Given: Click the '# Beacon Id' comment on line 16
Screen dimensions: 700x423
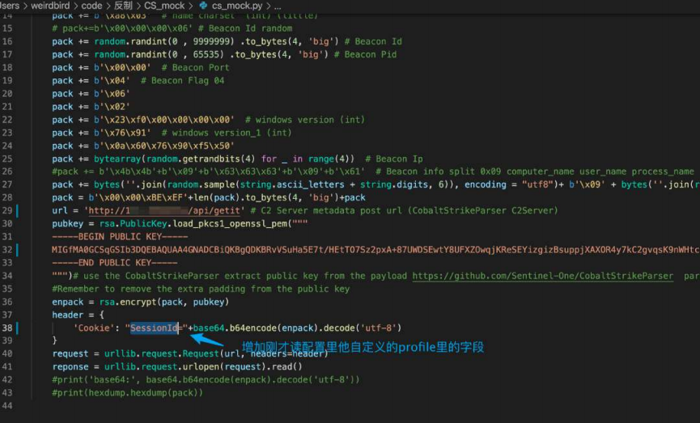Looking at the screenshot, I should coord(373,41).
